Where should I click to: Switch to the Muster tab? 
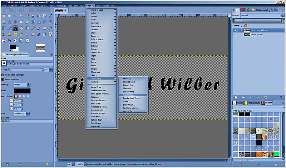(x=267, y=103)
